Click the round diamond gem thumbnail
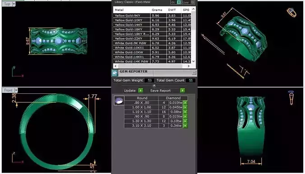Screen dimensions: 305x174 [x=119, y=101]
